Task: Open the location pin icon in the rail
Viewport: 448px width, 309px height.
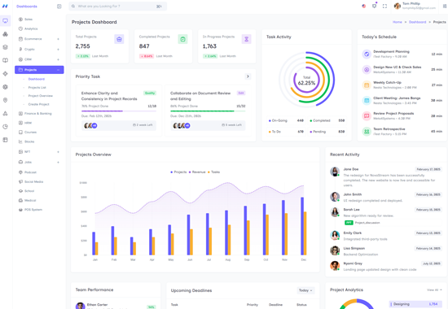Action: tap(5, 100)
